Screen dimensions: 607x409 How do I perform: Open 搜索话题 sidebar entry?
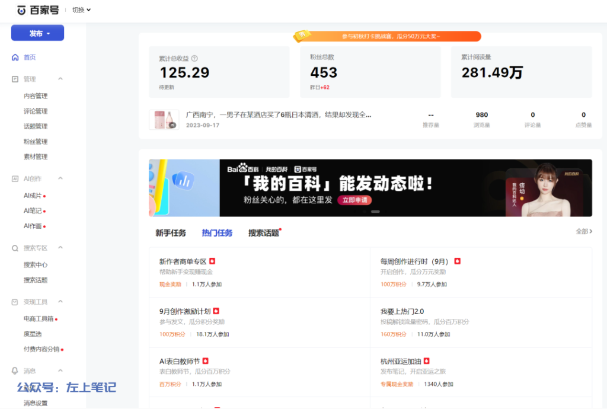[x=36, y=280]
